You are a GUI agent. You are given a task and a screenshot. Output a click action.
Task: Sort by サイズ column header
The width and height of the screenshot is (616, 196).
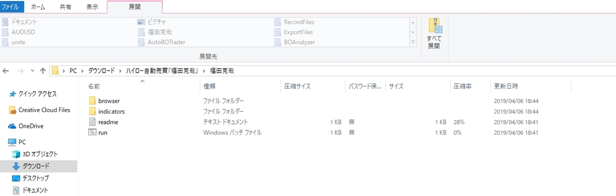[x=396, y=86]
